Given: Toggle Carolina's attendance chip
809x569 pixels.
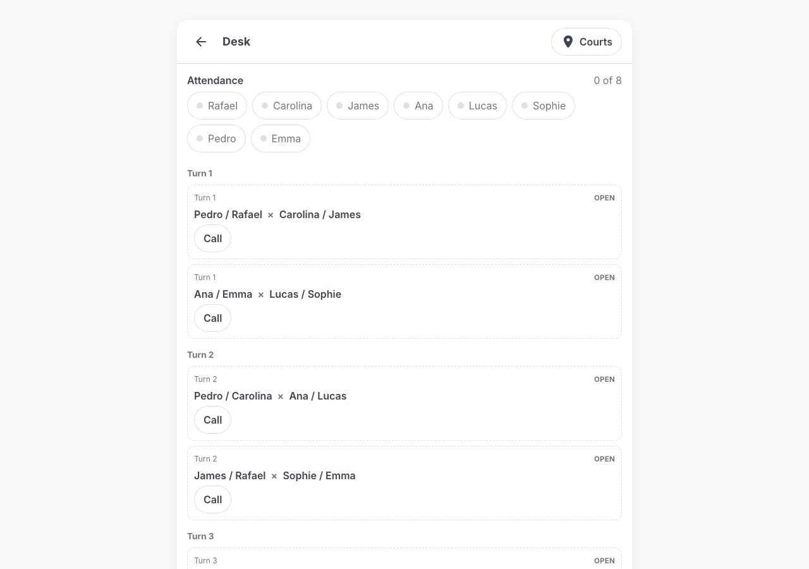Looking at the screenshot, I should (x=287, y=106).
